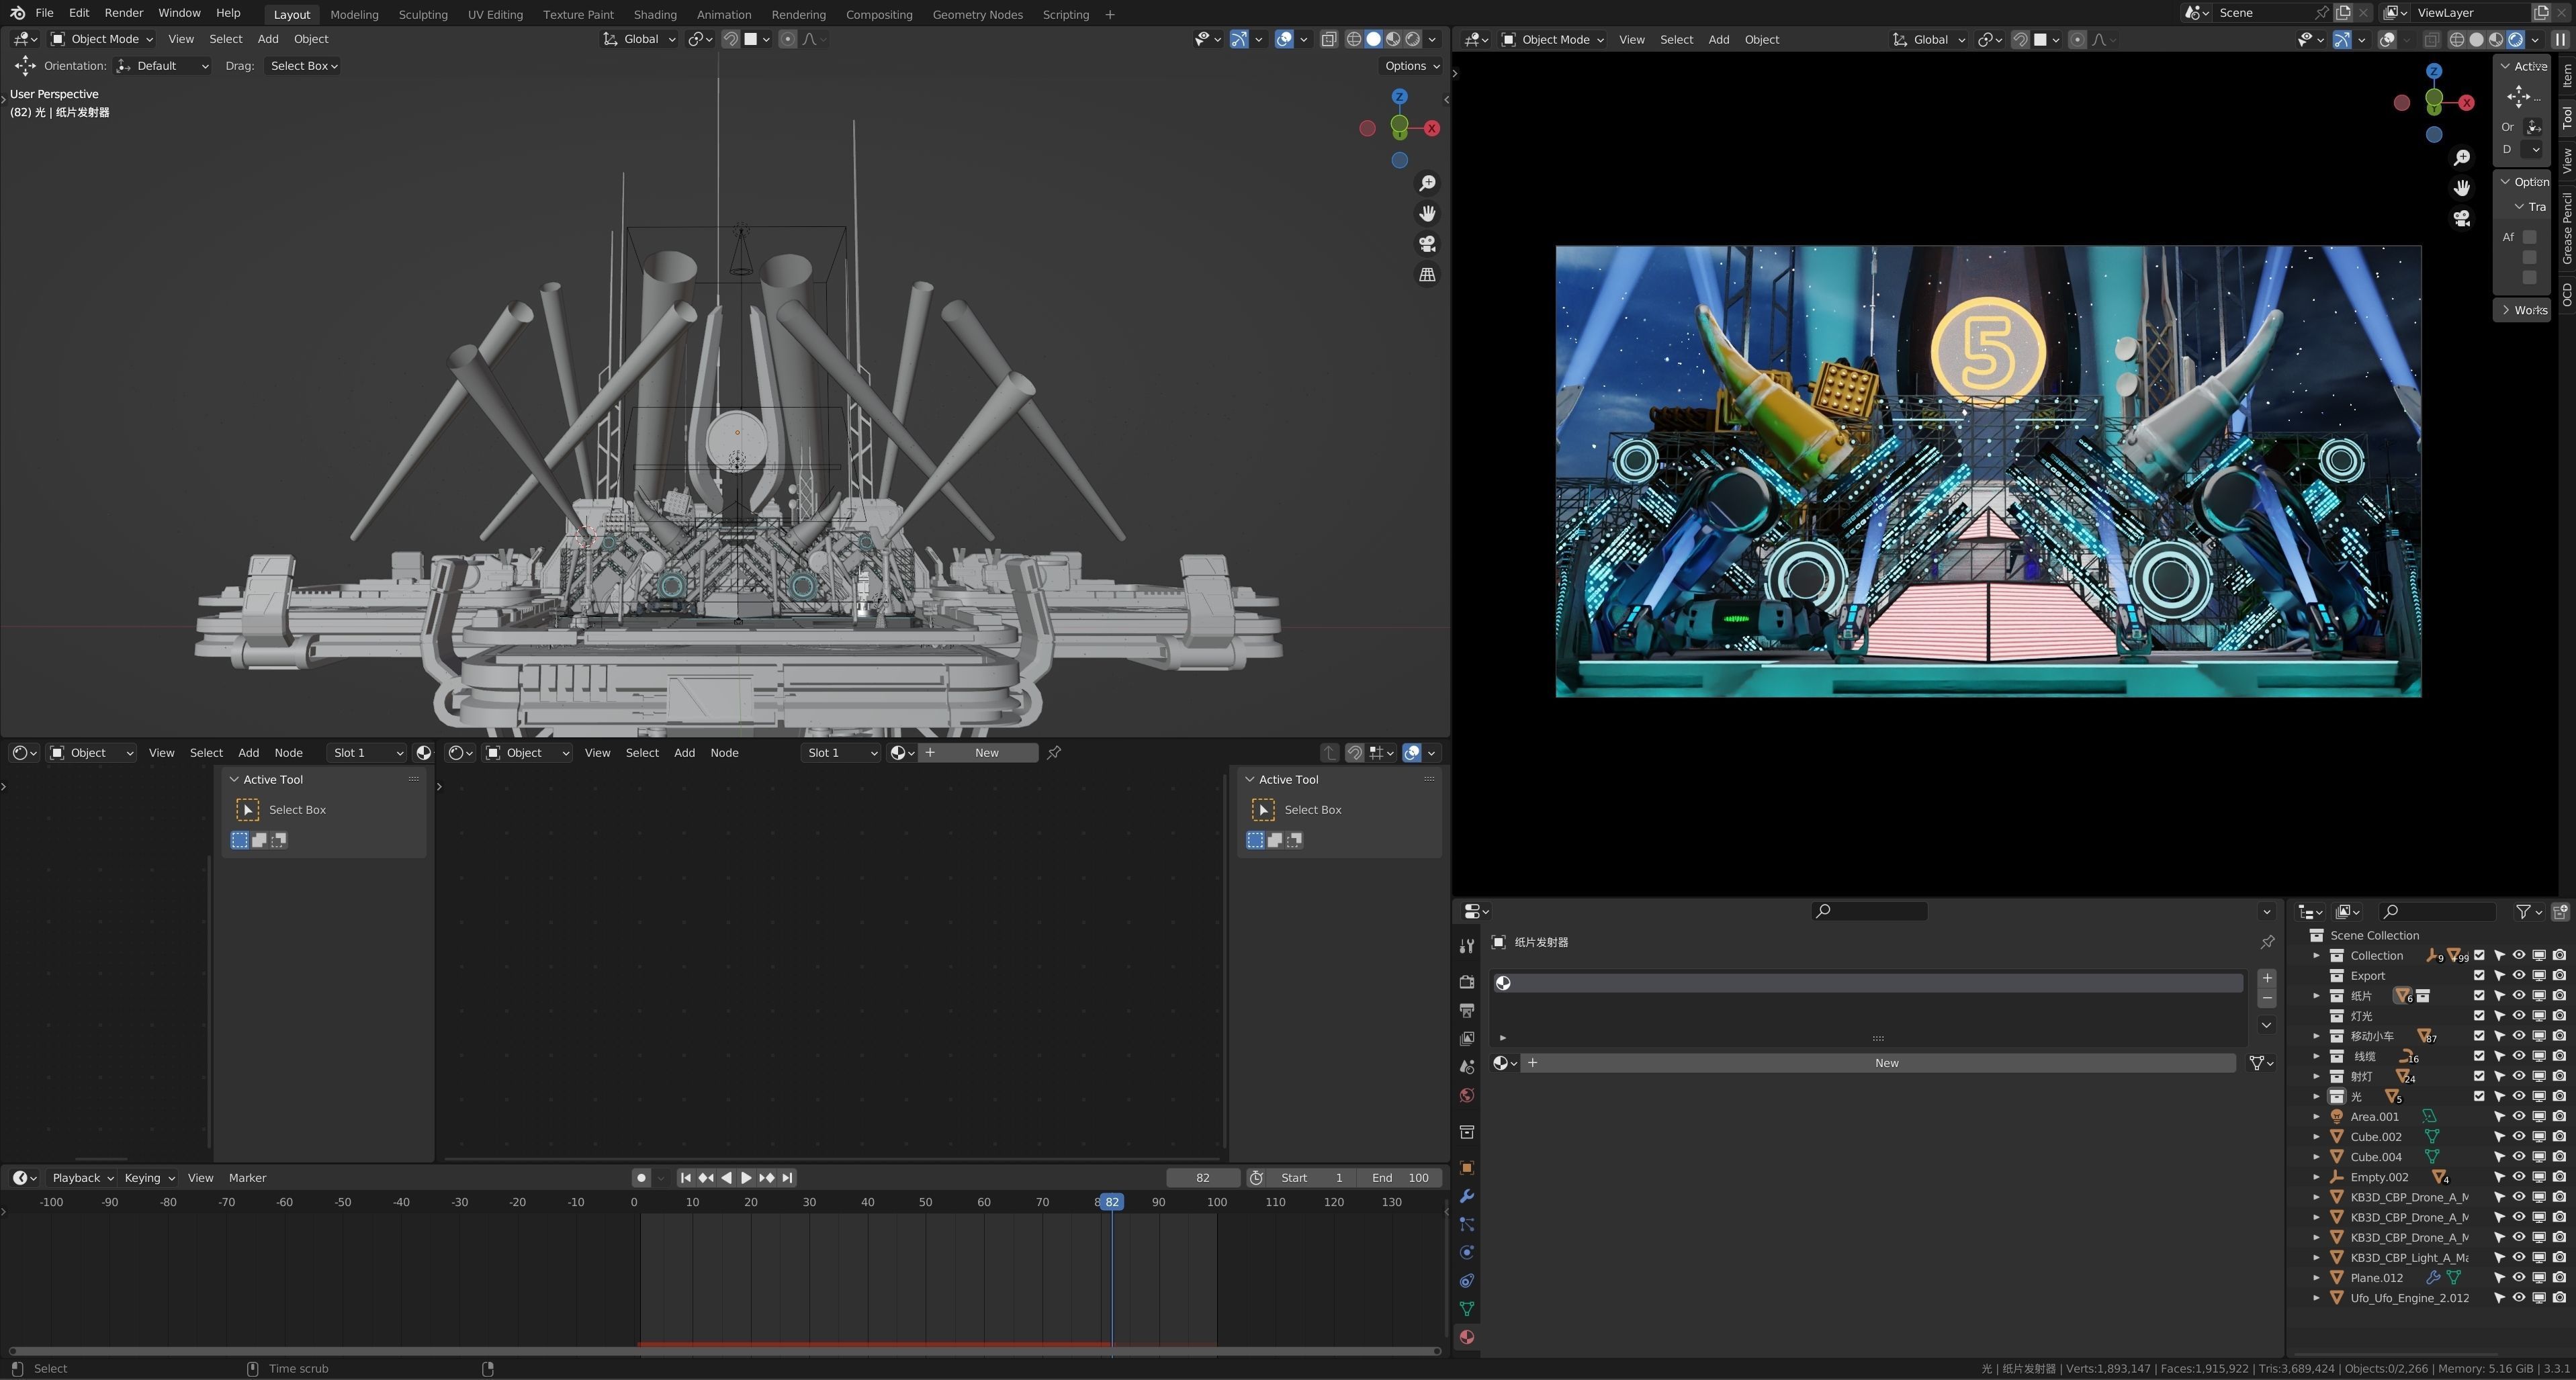Screen dimensions: 2576x1380
Task: Expand the Collection tree item in outliner
Action: point(2316,956)
